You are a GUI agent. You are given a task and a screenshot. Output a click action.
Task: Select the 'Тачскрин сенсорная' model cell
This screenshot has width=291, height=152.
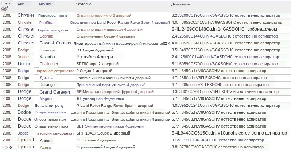[x=55, y=133]
